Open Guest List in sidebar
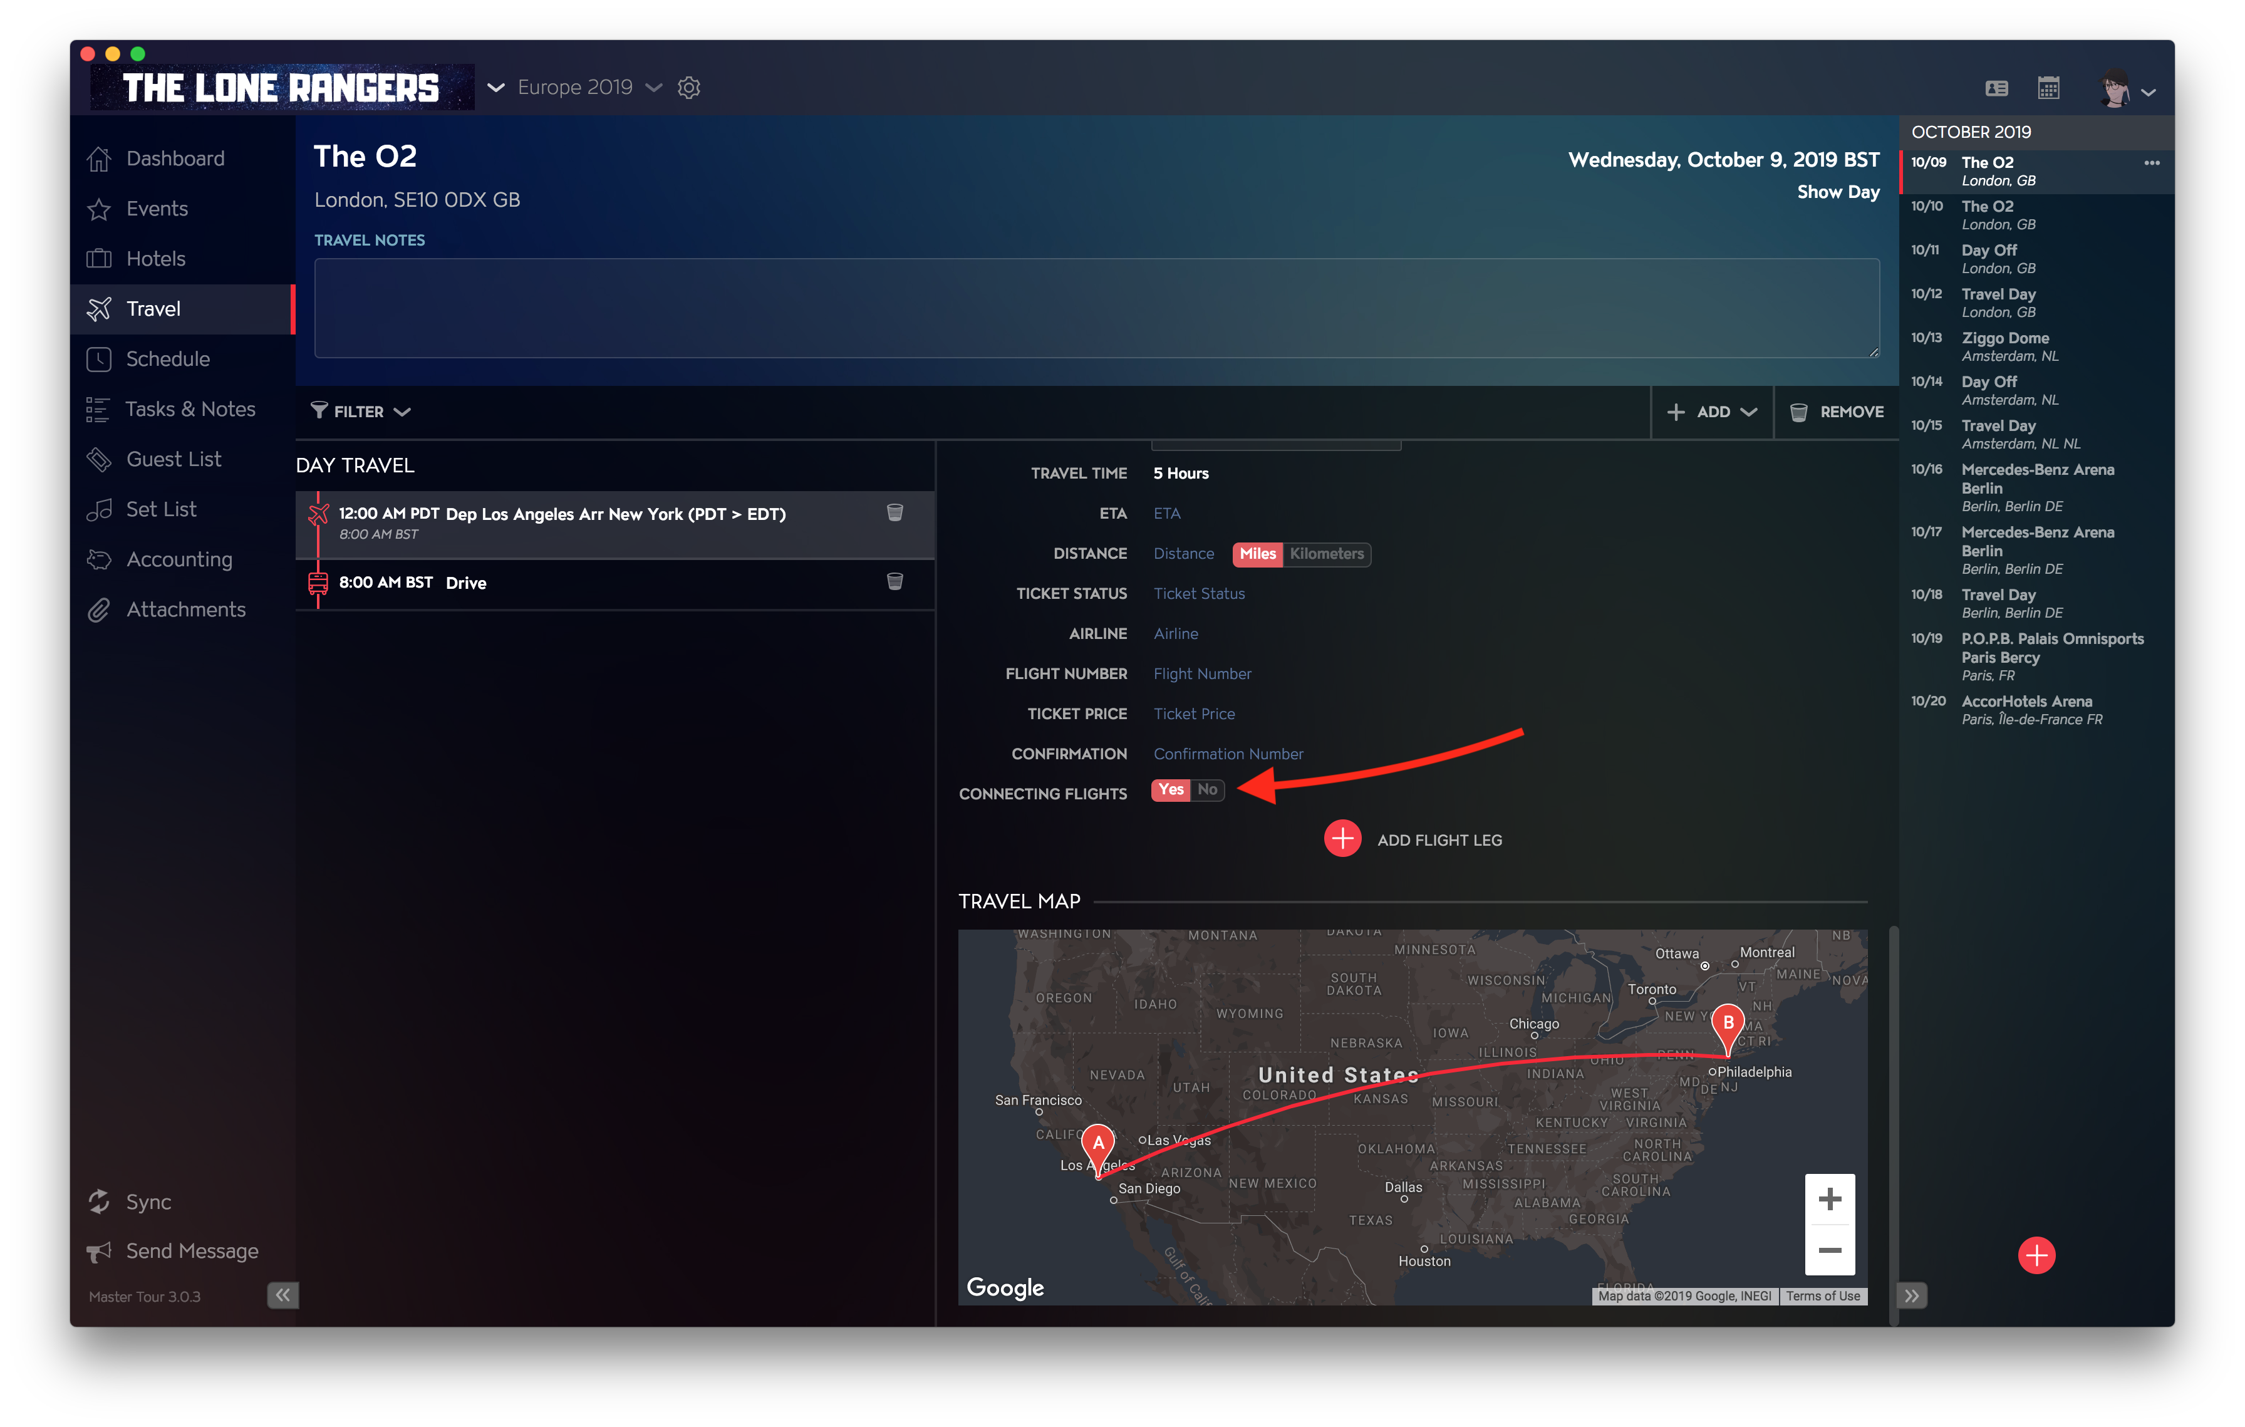Screen dimensions: 2245x1427 tap(174, 459)
